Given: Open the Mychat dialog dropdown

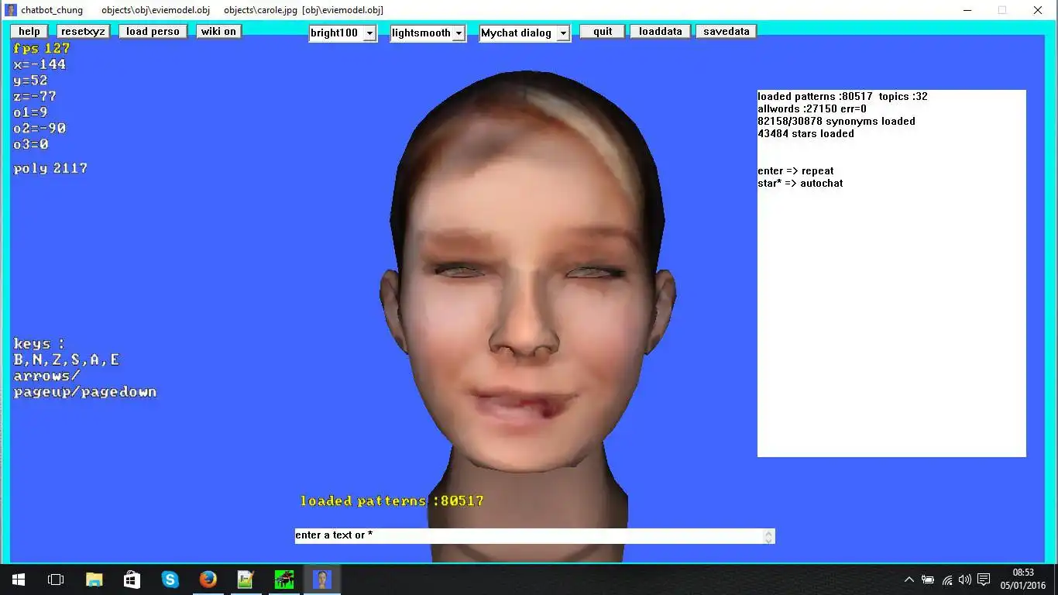Looking at the screenshot, I should tap(524, 33).
